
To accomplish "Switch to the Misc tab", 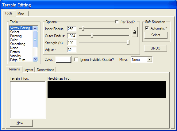I will [x=21, y=14].
